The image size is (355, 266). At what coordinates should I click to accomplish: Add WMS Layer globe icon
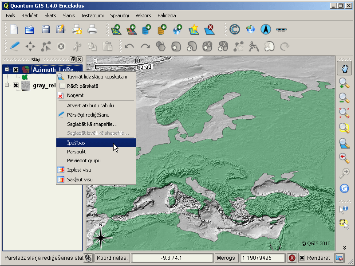178,30
